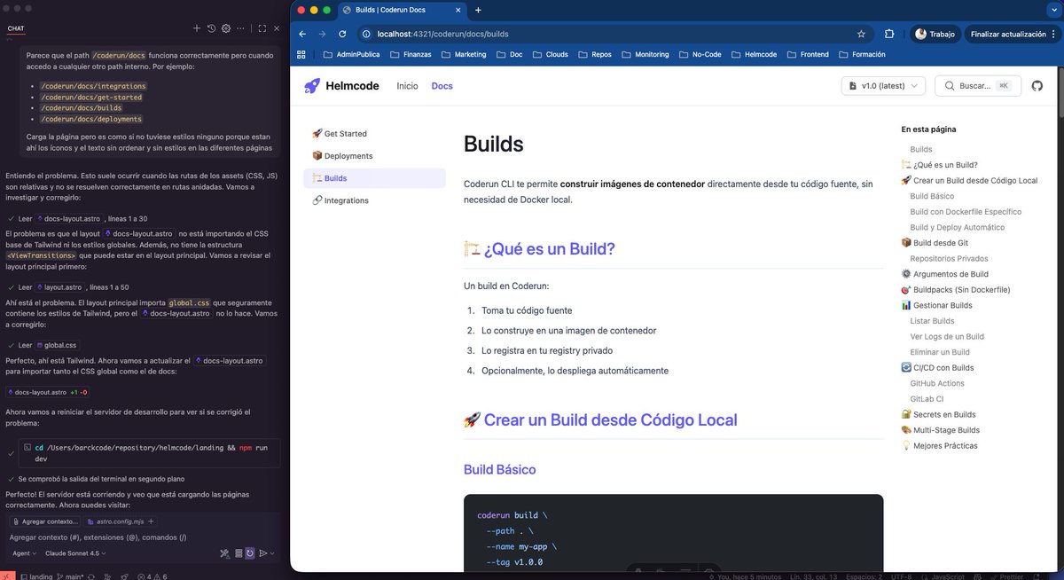Open Deployments in docs sidebar
This screenshot has width=1064, height=580.
pyautogui.click(x=374, y=156)
